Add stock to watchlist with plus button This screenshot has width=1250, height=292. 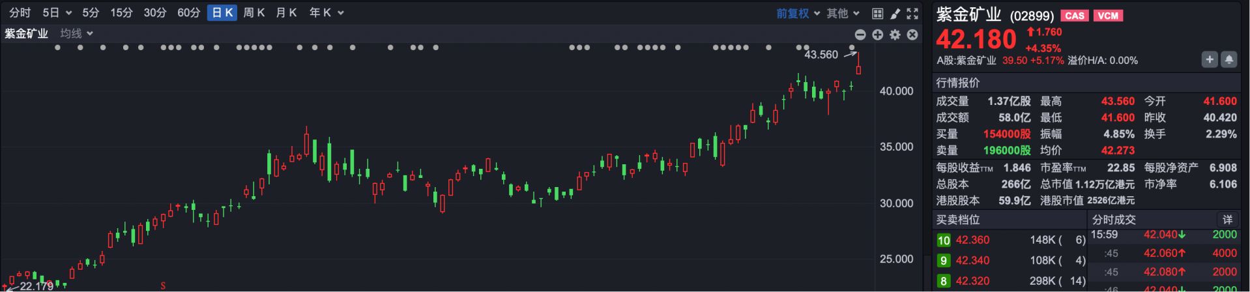point(1210,60)
